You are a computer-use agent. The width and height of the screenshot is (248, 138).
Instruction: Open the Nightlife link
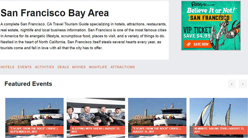(98, 67)
